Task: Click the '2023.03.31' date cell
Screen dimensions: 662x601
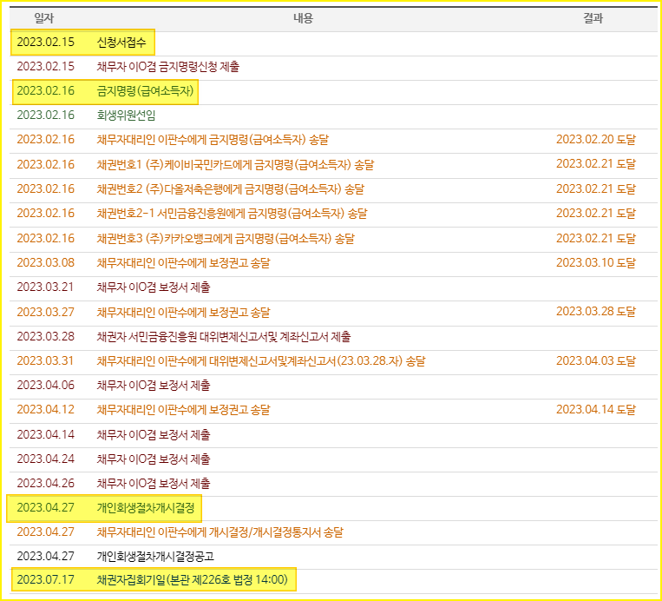Action: click(46, 361)
